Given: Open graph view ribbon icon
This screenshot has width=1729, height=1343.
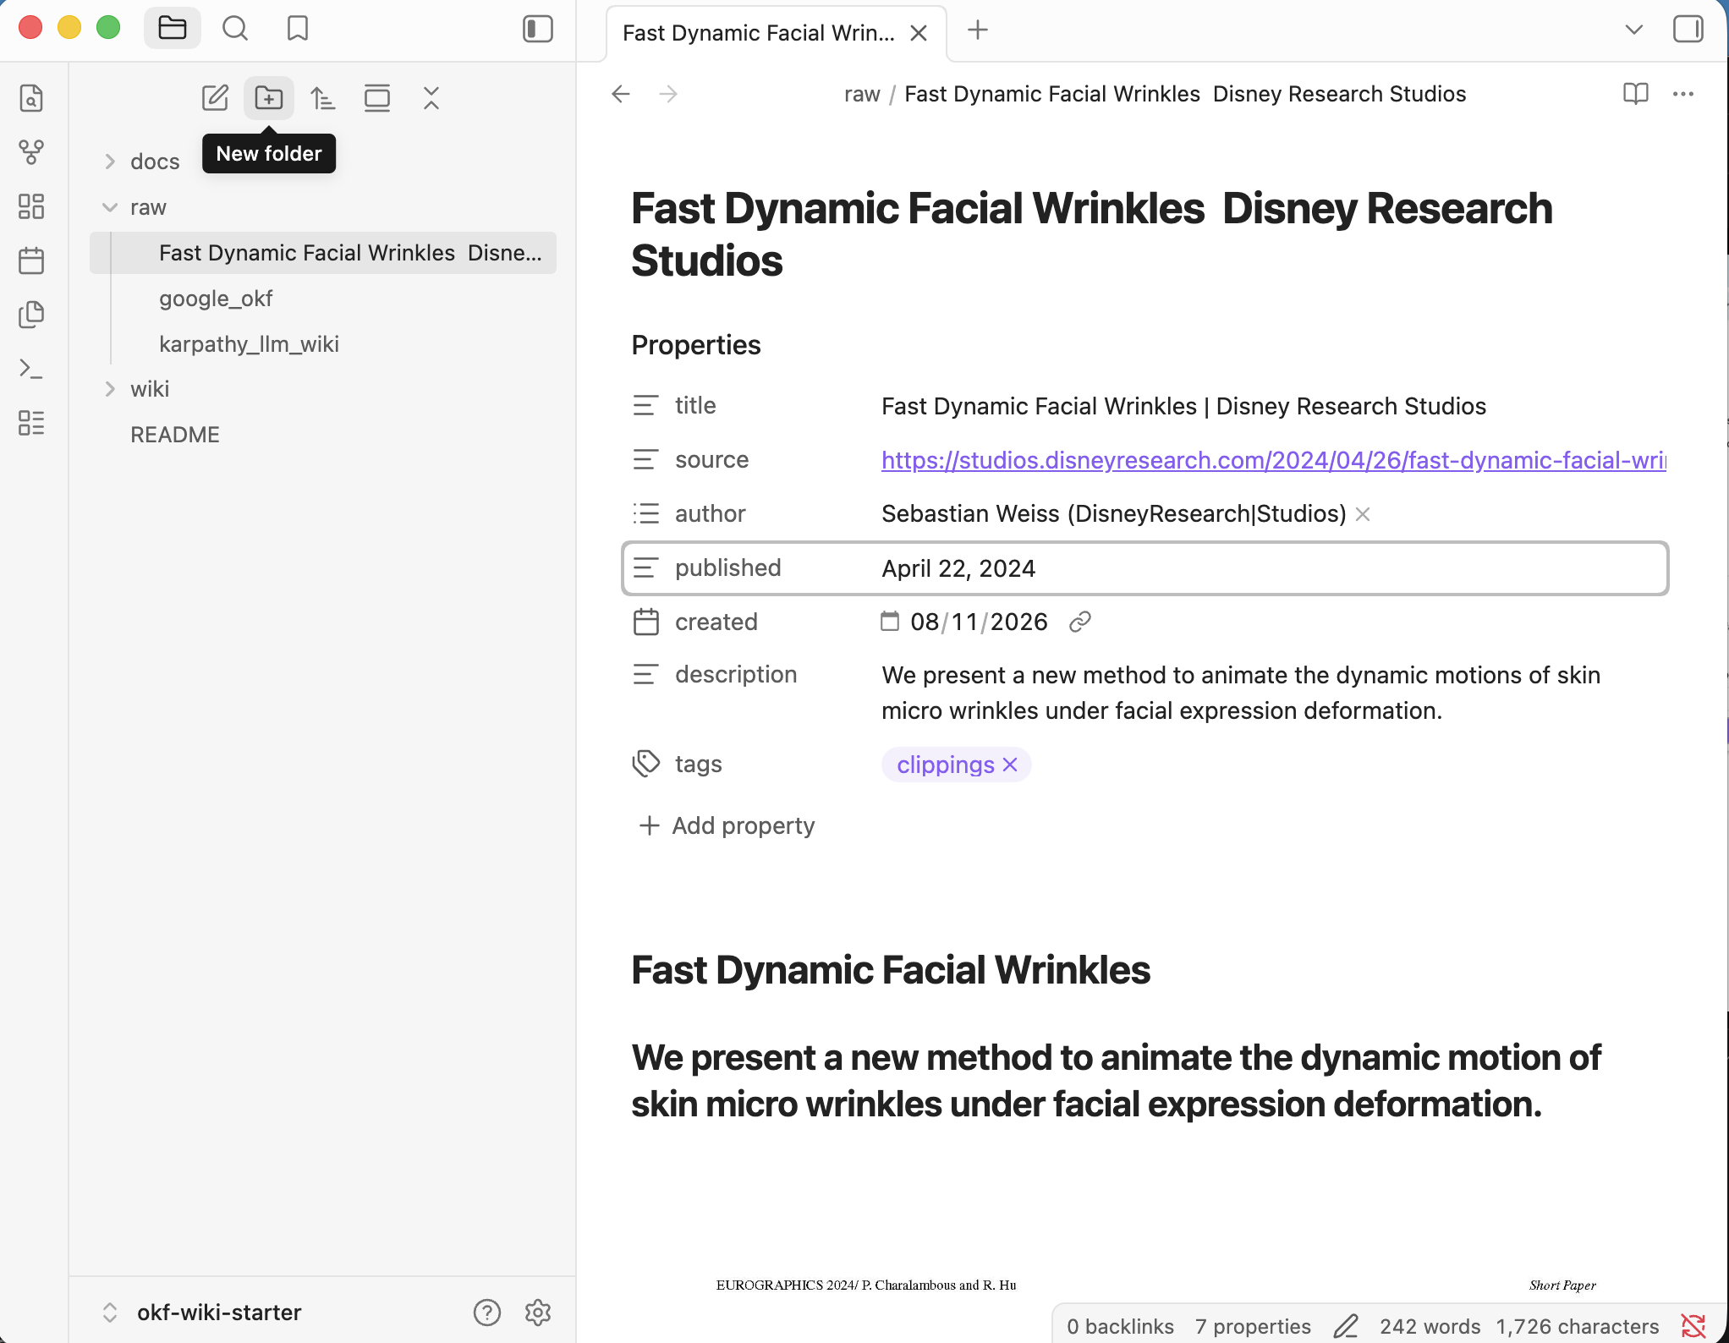Looking at the screenshot, I should coord(31,152).
